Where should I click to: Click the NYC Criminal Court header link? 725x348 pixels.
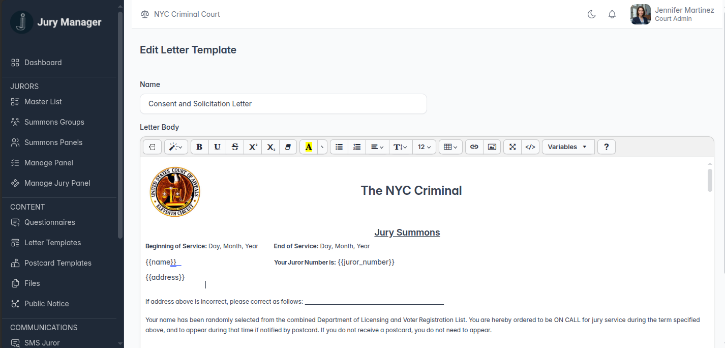tap(187, 14)
